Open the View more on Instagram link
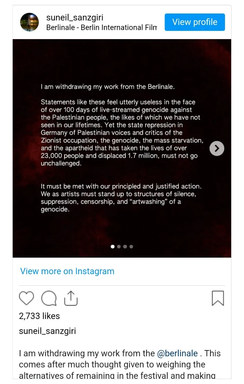 click(x=67, y=271)
